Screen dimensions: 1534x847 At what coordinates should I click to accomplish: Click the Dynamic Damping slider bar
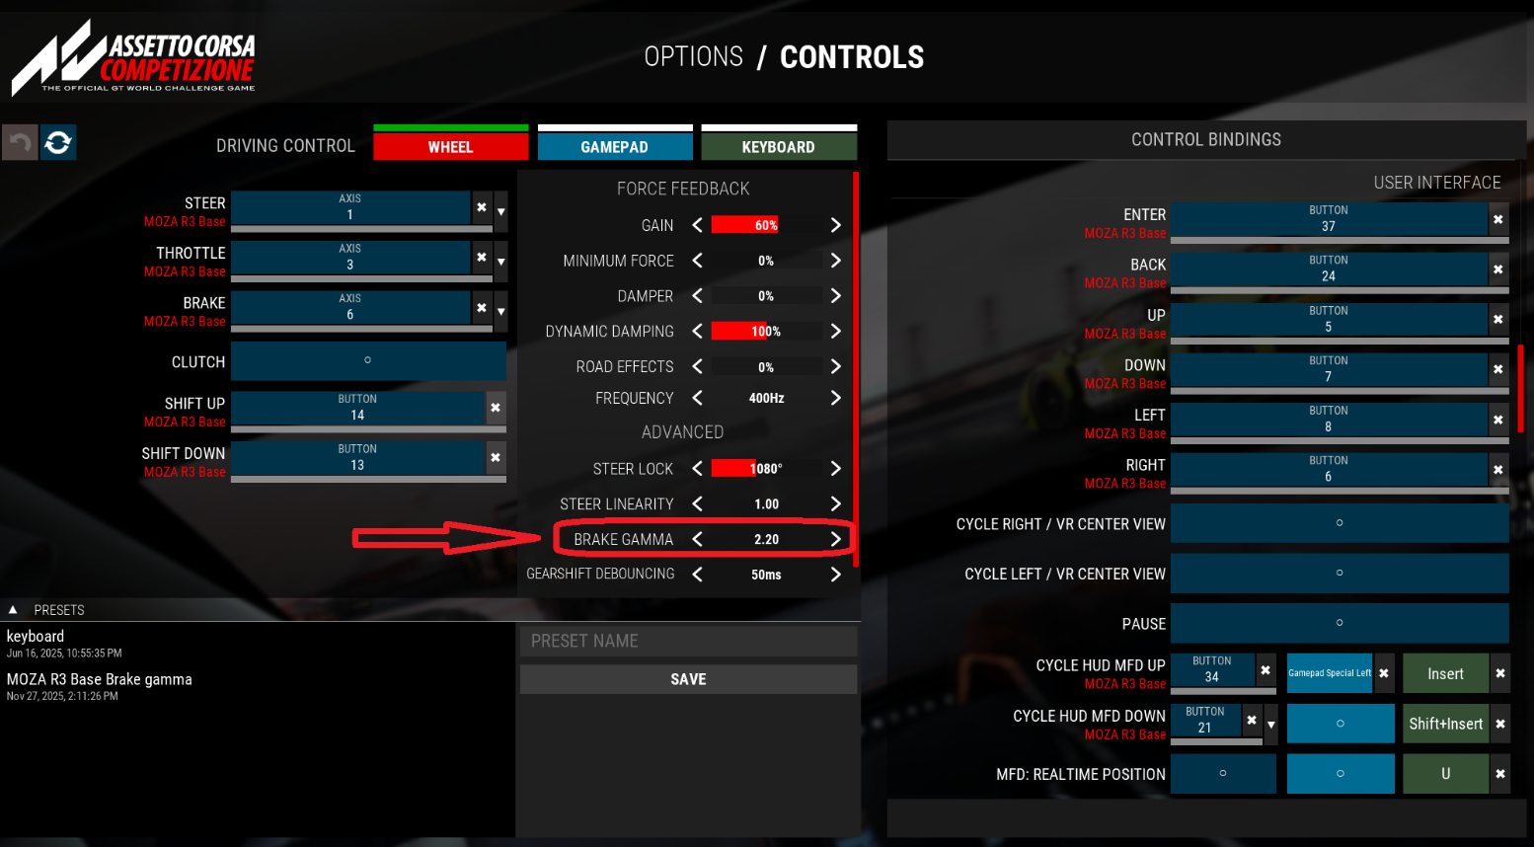click(x=766, y=332)
